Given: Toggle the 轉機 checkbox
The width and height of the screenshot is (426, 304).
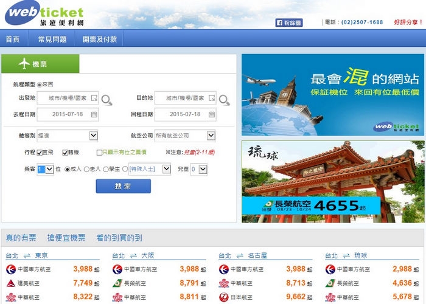Looking at the screenshot, I should tap(65, 153).
